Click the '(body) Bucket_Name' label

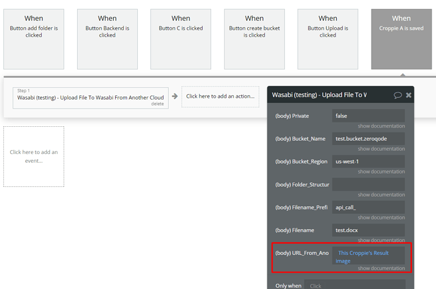click(x=300, y=139)
